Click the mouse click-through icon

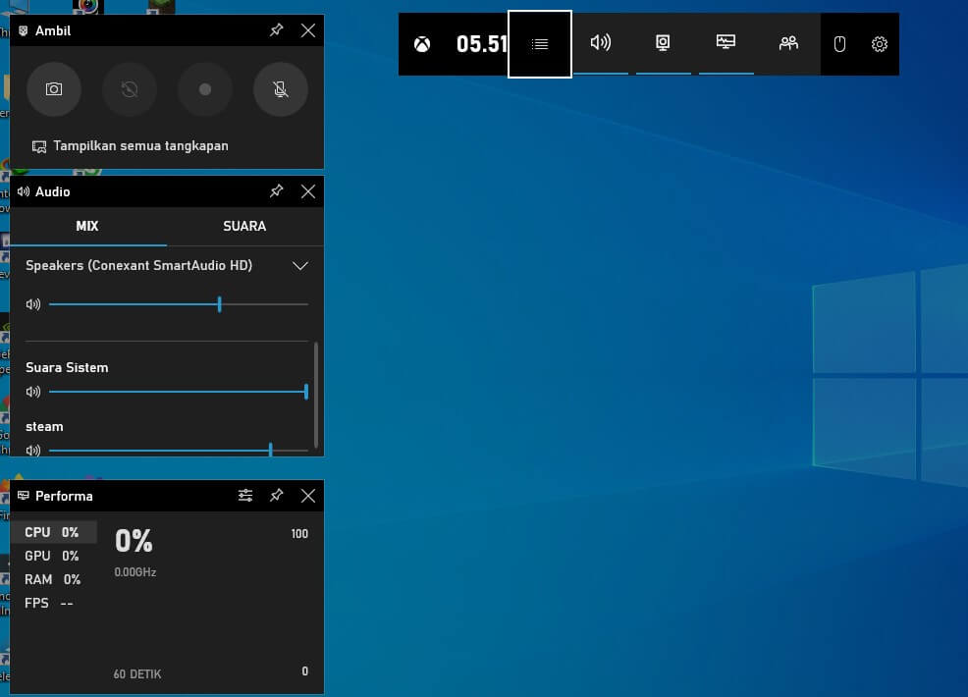pyautogui.click(x=839, y=44)
